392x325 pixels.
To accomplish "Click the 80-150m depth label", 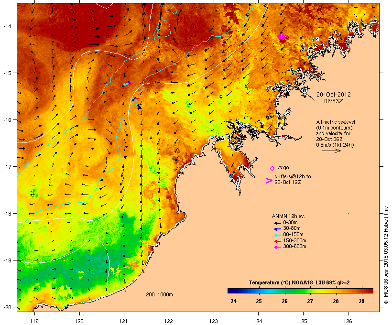I will [x=293, y=235].
